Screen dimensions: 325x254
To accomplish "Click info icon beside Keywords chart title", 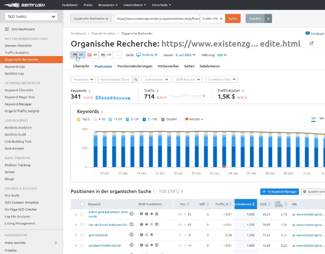I will pyautogui.click(x=102, y=112).
